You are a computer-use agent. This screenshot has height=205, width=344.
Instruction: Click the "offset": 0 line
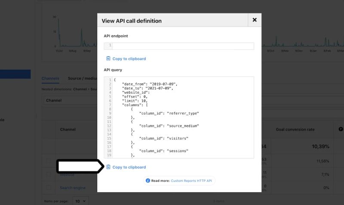click(x=135, y=97)
